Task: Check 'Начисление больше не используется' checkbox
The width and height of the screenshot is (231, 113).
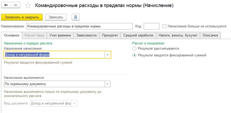Action: tap(164, 26)
